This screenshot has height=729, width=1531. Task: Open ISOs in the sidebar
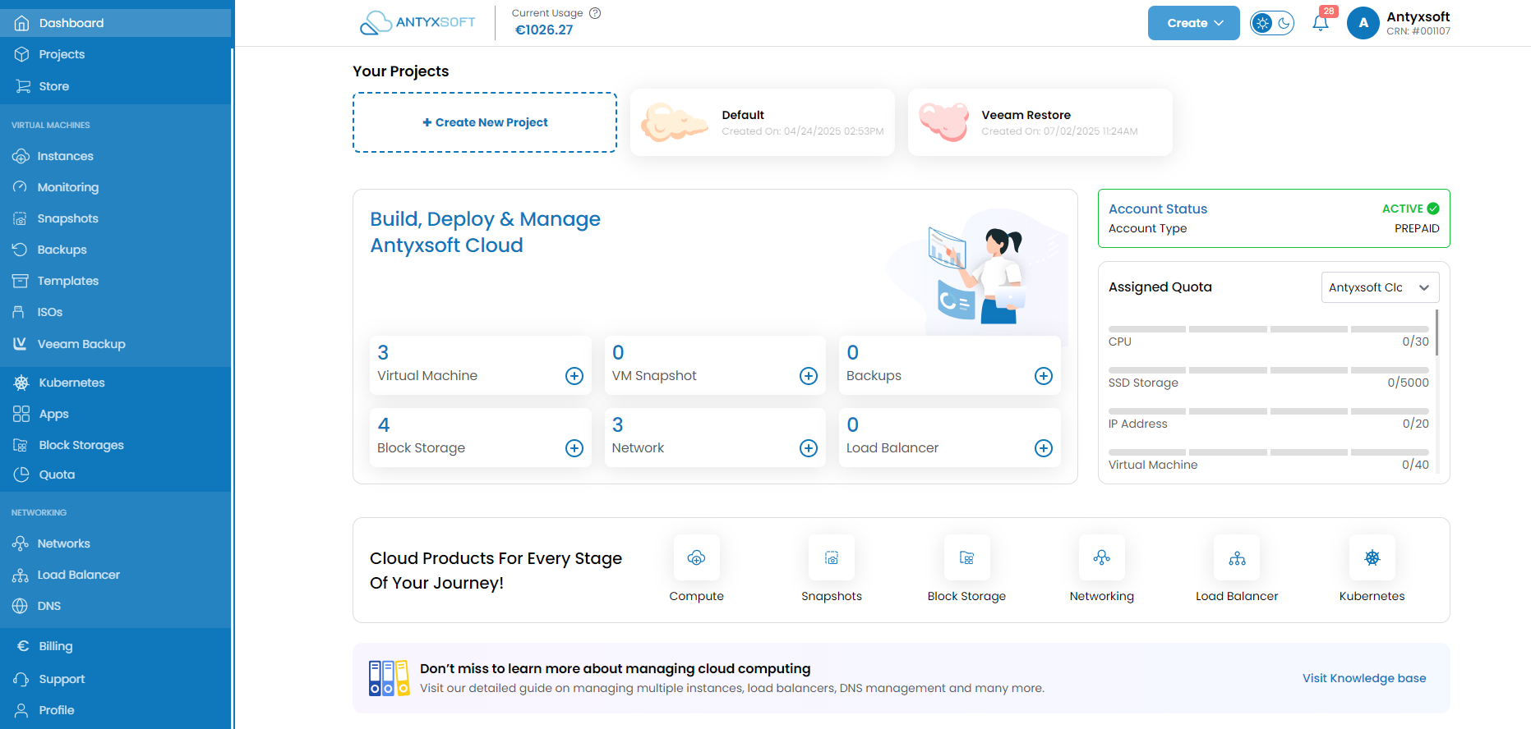[x=115, y=312]
